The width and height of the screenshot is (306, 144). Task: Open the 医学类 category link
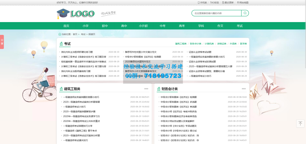coord(244,44)
